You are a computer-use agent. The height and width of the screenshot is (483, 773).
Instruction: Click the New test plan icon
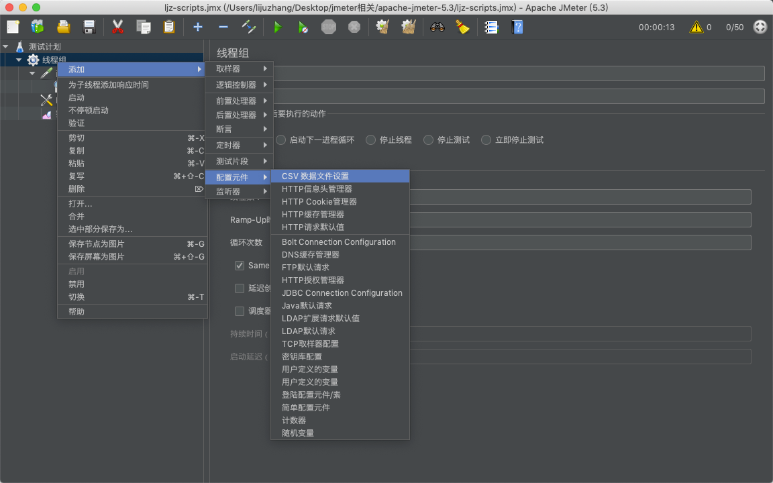coord(13,27)
